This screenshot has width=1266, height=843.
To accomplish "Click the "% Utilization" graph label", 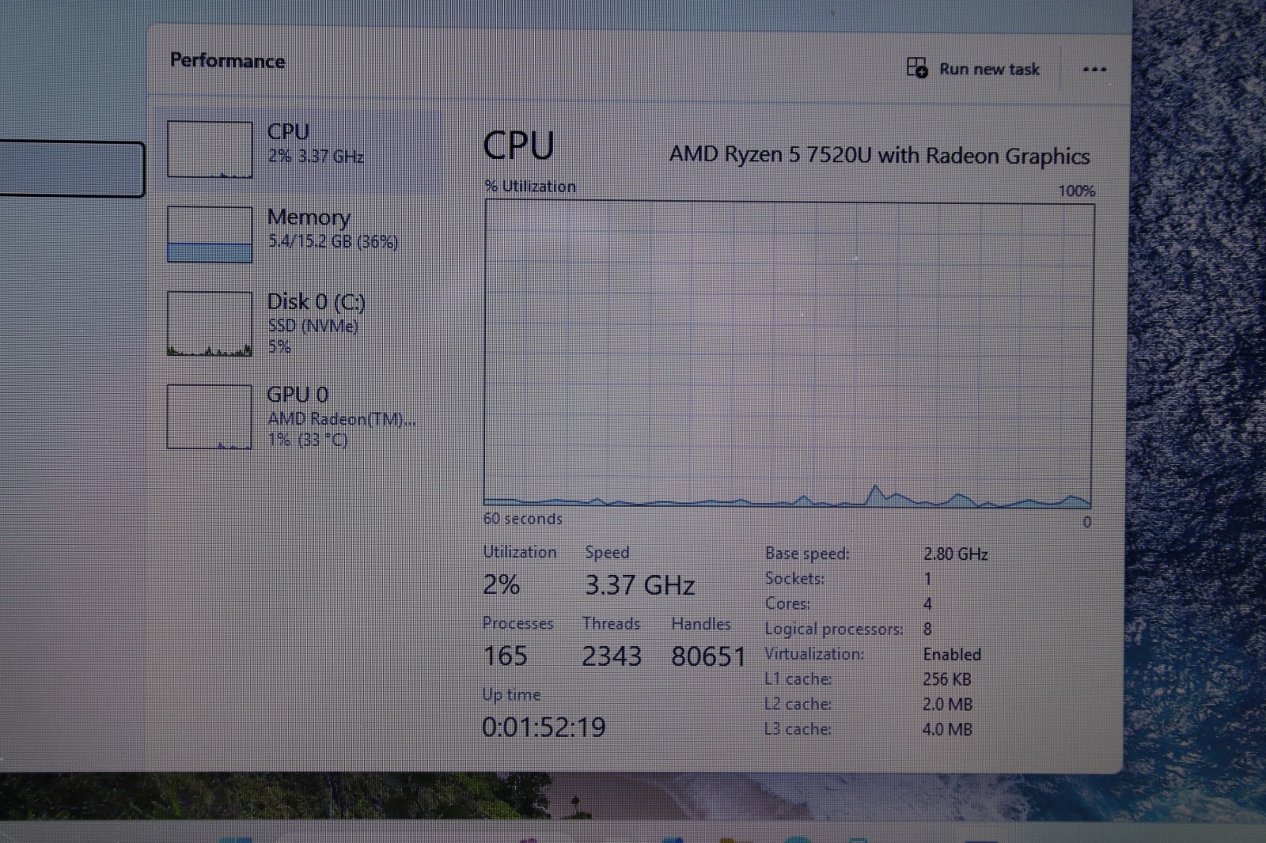I will [x=530, y=187].
